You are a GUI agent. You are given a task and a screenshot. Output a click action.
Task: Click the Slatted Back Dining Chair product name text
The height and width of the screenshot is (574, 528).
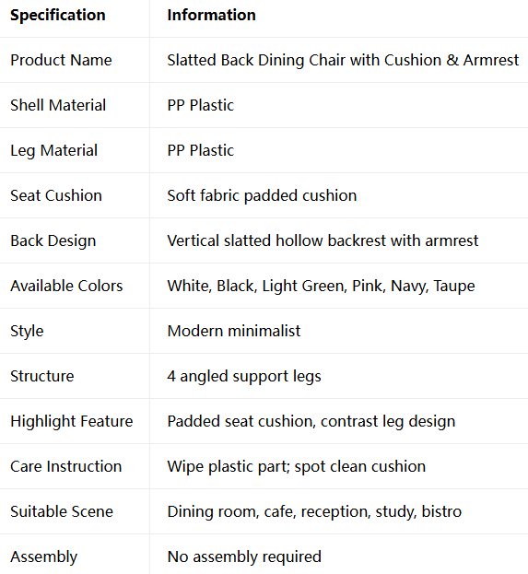343,60
